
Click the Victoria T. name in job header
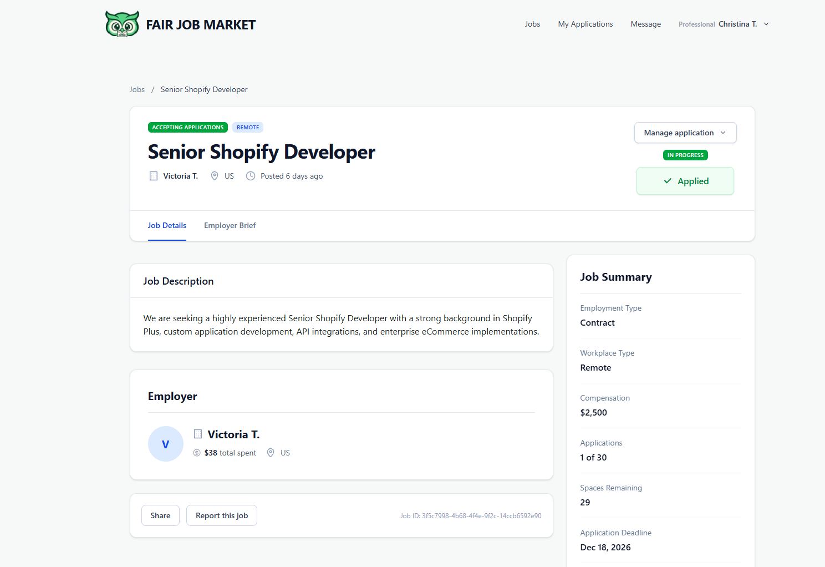pyautogui.click(x=181, y=176)
